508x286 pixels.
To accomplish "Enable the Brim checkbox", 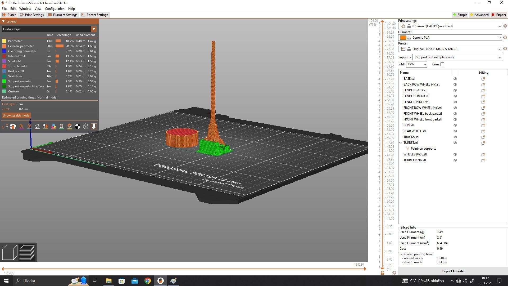I will [x=442, y=64].
